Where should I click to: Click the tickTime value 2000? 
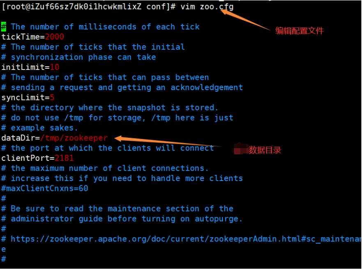coord(54,37)
